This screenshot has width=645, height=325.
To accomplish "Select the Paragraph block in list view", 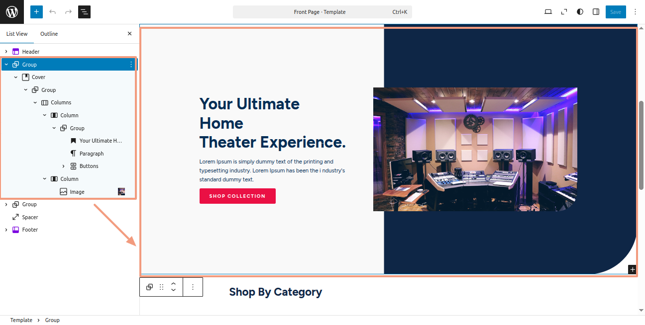I will click(x=92, y=154).
